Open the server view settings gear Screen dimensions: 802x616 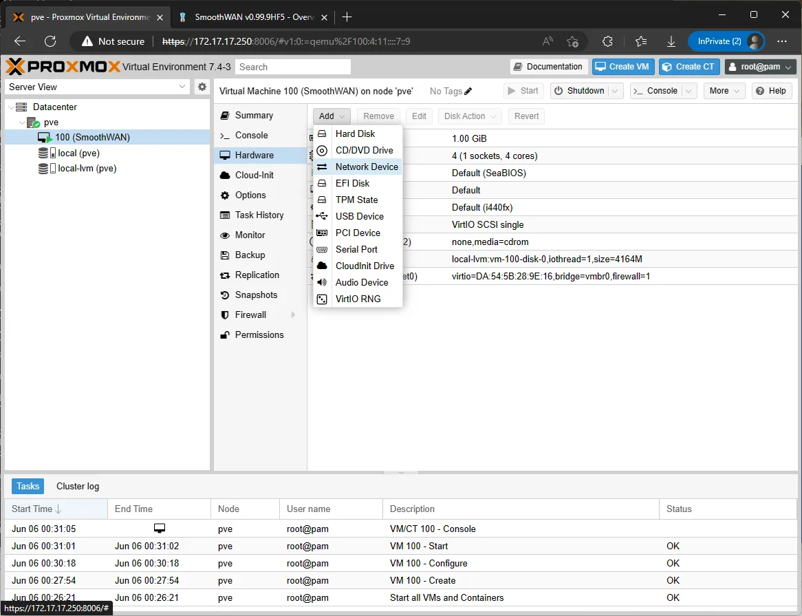tap(202, 87)
